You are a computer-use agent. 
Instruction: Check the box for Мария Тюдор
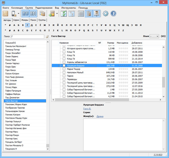point(64,69)
